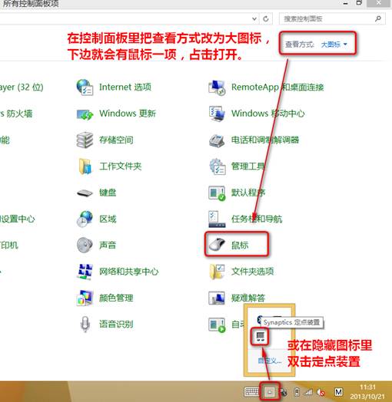Image resolution: width=392 pixels, height=402 pixels.
Task: Open the 默认程序 link
Action: [248, 193]
